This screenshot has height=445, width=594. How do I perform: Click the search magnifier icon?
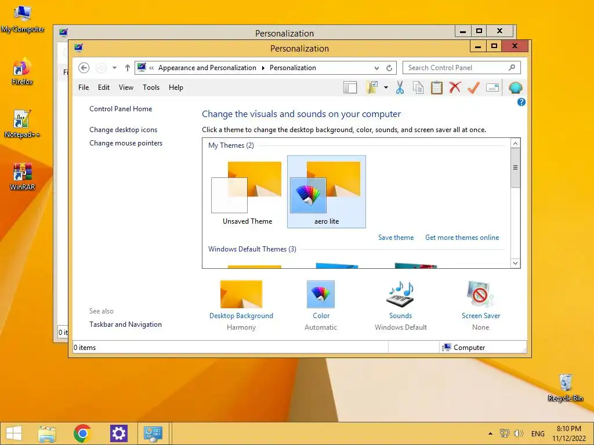click(512, 68)
